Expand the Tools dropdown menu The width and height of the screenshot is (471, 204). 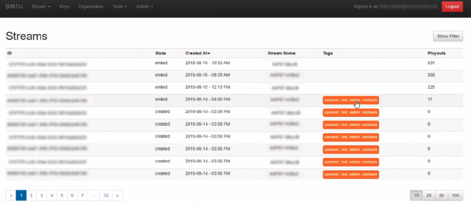point(120,7)
